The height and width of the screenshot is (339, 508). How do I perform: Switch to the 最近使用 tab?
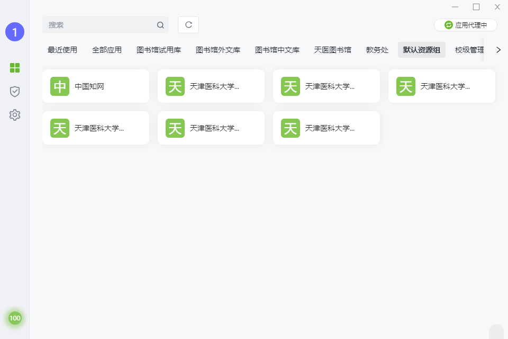tap(62, 50)
